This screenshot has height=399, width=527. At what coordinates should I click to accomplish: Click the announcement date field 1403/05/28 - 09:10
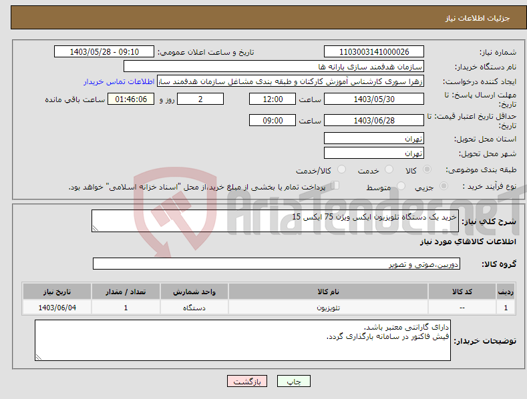point(104,52)
